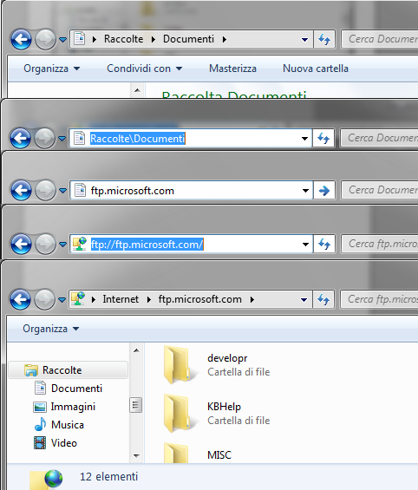This screenshot has height=490, width=418.
Task: Click Forward button in top Raccolte breadcrumb window
Action: coord(45,39)
